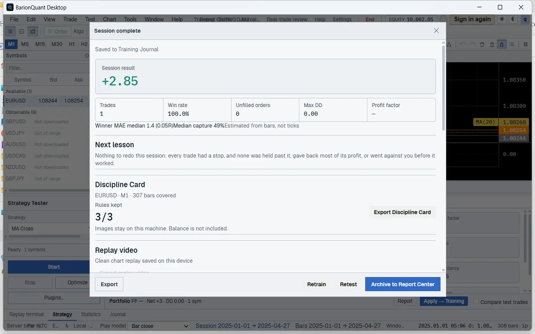The width and height of the screenshot is (535, 334).
Task: Toggle the magnet snap tool
Action: (x=502, y=44)
